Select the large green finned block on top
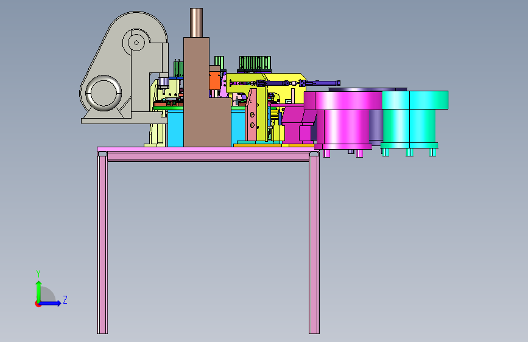528x342 pixels. point(255,63)
